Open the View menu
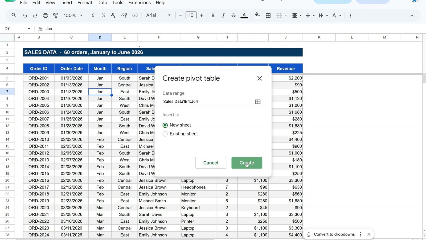426x240 pixels. tap(50, 3)
